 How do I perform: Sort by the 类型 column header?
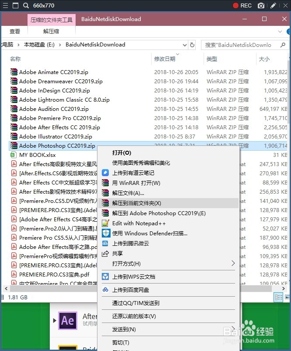coord(212,59)
